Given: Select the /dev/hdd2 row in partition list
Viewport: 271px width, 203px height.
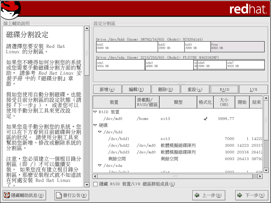Looking at the screenshot, I should pyautogui.click(x=119, y=145).
